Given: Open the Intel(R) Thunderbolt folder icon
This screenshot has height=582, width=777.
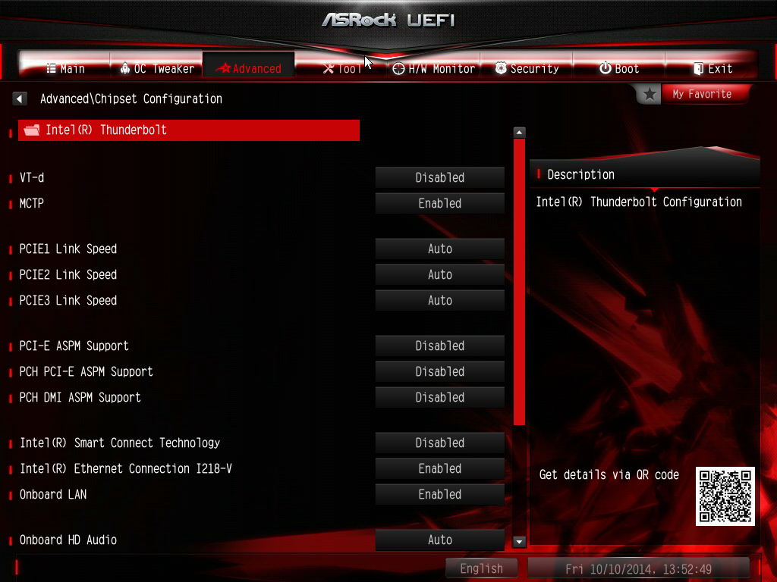Looking at the screenshot, I should point(32,130).
